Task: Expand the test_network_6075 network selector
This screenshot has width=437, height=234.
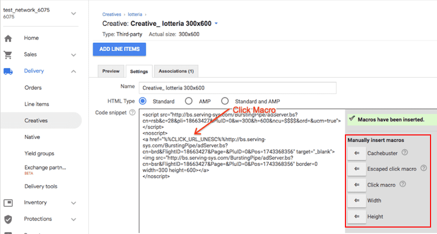Action: coord(74,13)
